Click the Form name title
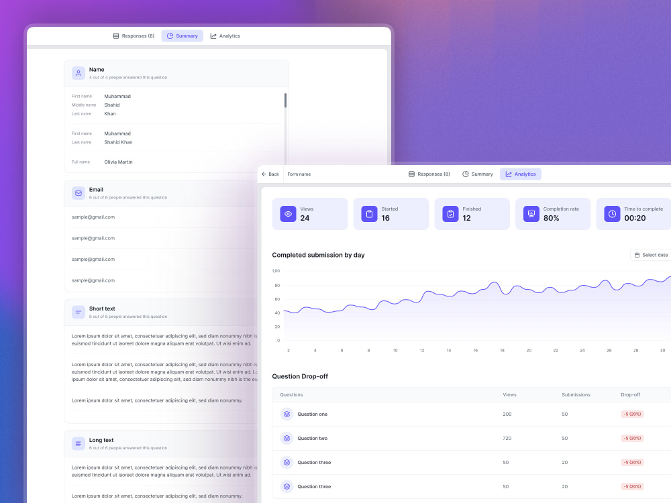Viewport: 671px width, 503px height. tap(299, 174)
